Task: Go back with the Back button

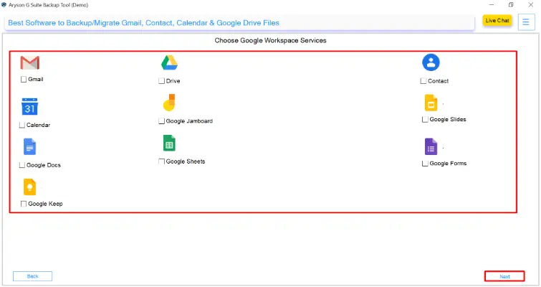Action: pyautogui.click(x=32, y=276)
